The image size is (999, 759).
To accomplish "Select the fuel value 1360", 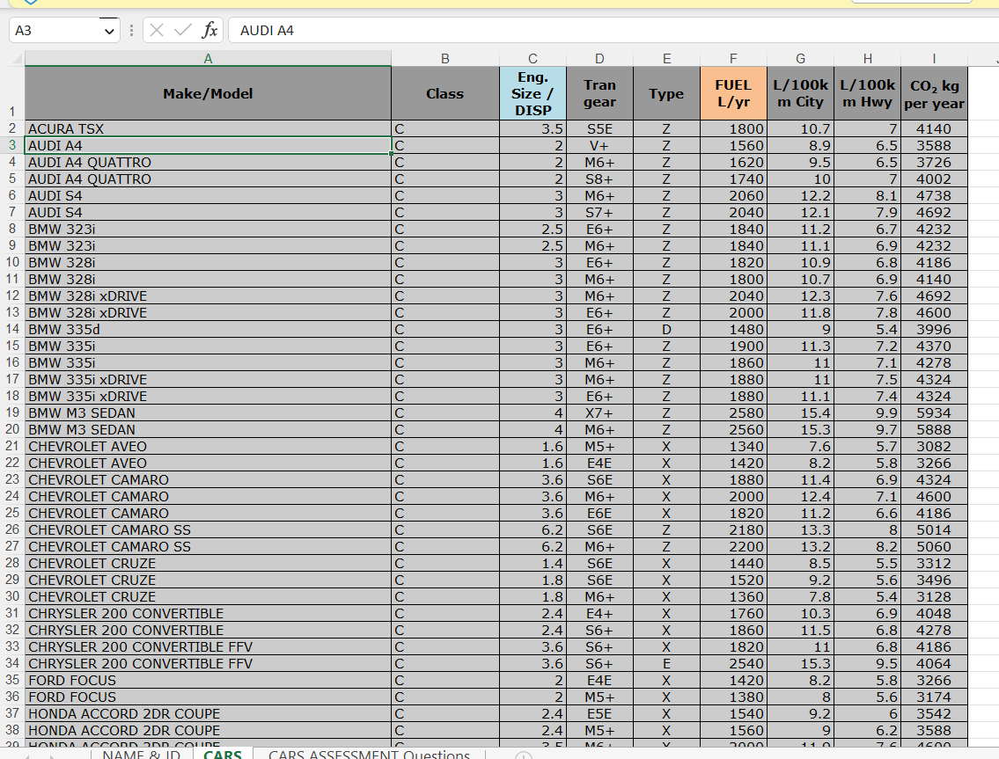I will coord(733,596).
